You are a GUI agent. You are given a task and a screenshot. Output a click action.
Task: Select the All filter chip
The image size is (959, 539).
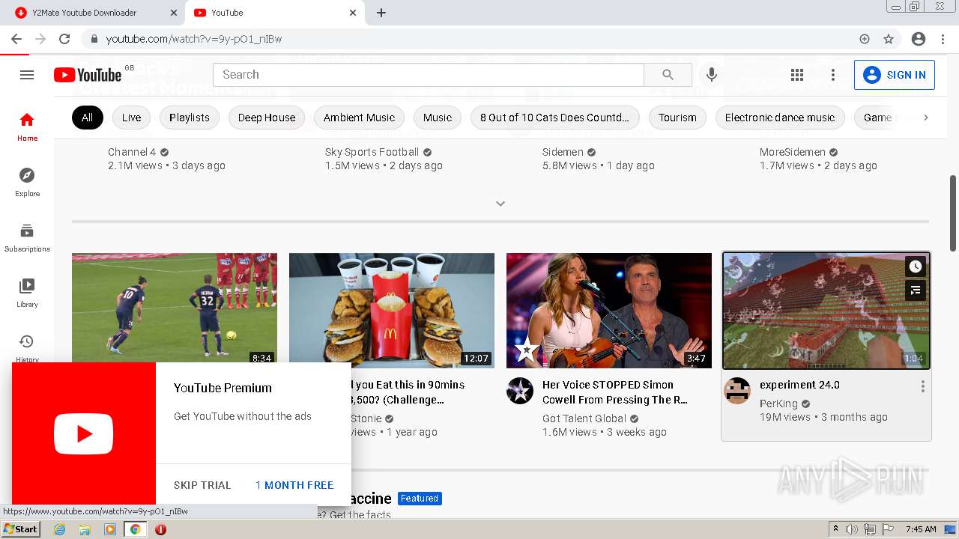[x=88, y=118]
